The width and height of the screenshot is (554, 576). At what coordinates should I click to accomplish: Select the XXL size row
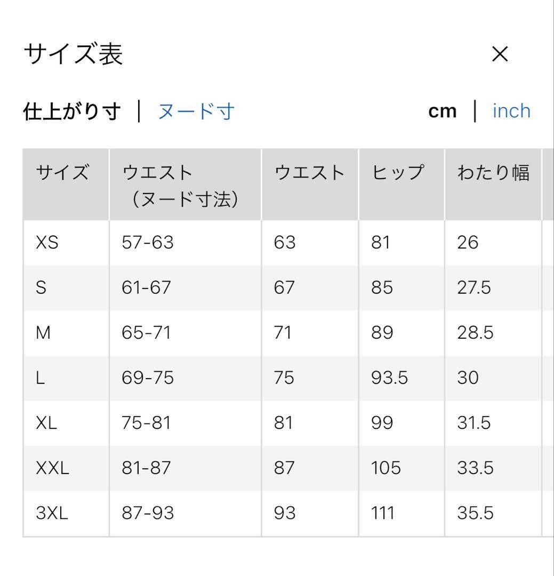point(52,468)
